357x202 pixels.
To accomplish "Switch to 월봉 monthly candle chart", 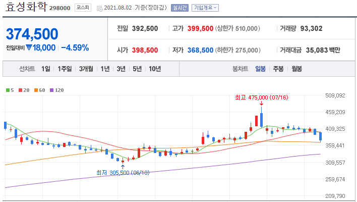I will pyautogui.click(x=296, y=69).
